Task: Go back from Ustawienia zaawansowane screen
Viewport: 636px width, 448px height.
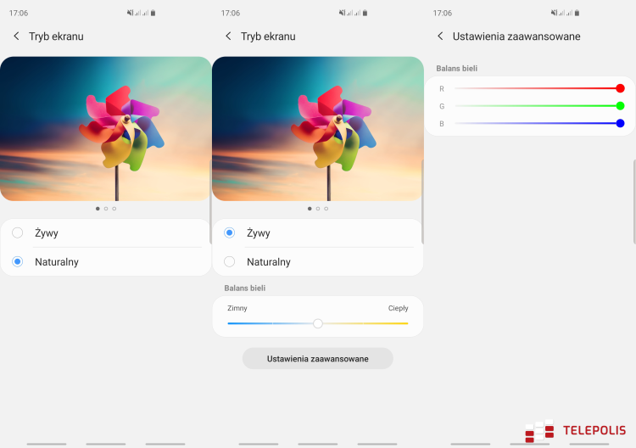Action: pos(440,36)
